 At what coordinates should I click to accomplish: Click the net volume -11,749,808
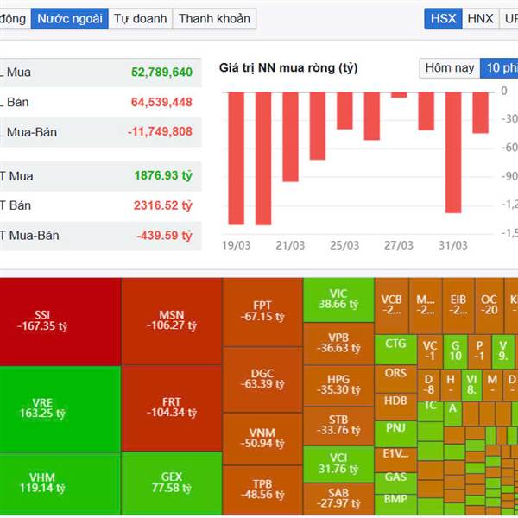[160, 132]
